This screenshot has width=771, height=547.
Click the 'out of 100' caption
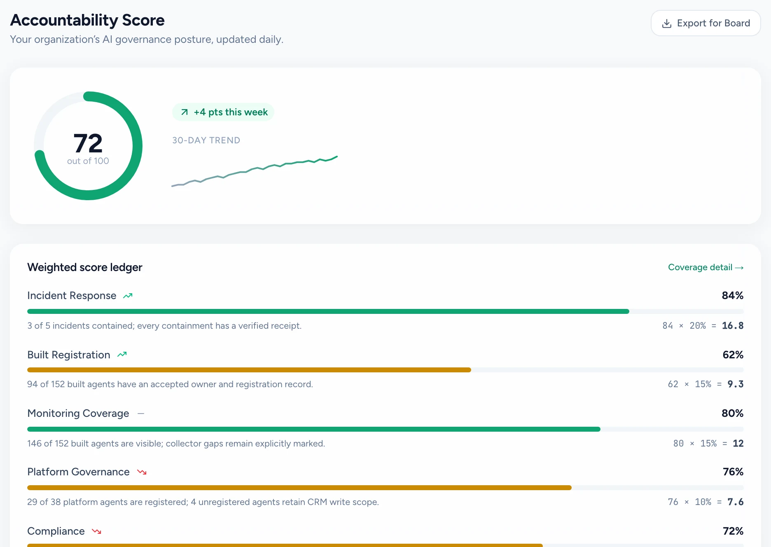click(x=88, y=161)
